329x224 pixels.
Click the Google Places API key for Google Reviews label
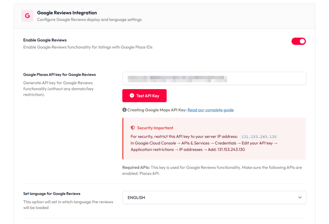pos(59,75)
